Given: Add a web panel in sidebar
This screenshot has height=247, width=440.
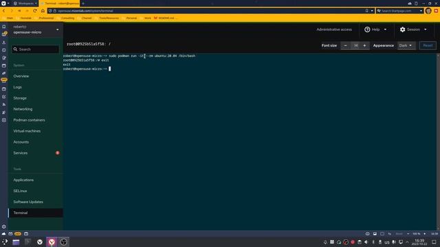Looking at the screenshot, I should [4, 120].
